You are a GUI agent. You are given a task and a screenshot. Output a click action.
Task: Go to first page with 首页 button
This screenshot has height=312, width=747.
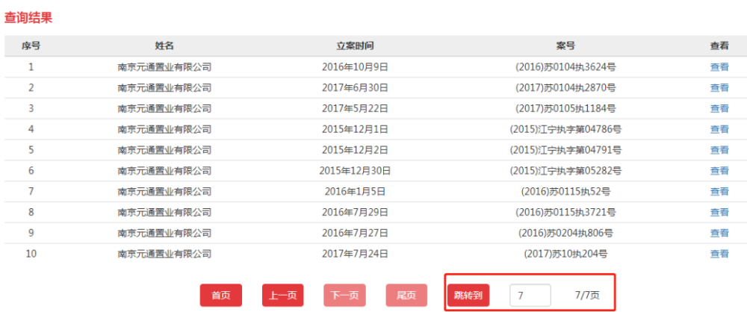tap(221, 296)
